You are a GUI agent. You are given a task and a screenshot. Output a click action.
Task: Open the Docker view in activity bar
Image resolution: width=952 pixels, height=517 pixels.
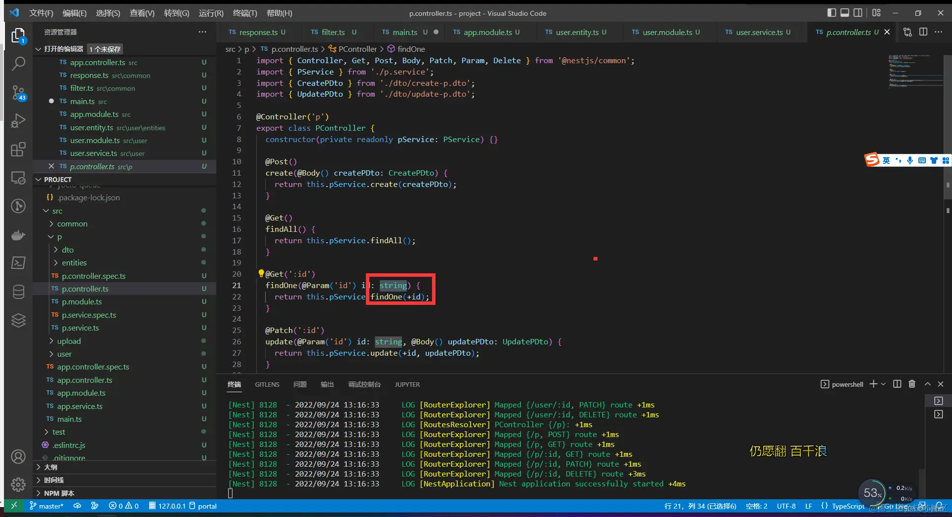[x=18, y=234]
